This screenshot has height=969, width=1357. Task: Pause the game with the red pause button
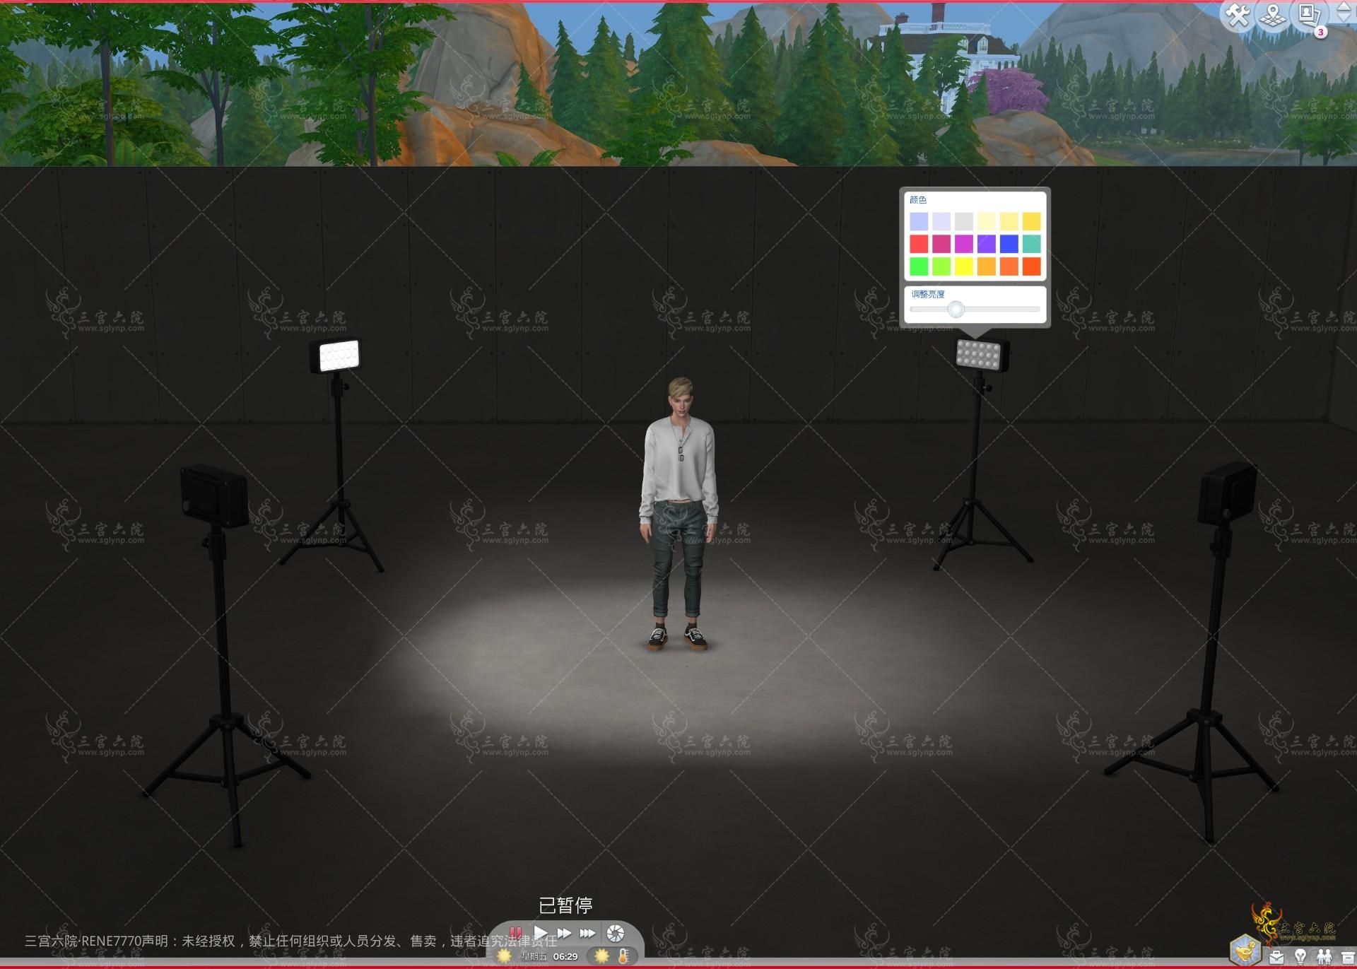point(515,933)
